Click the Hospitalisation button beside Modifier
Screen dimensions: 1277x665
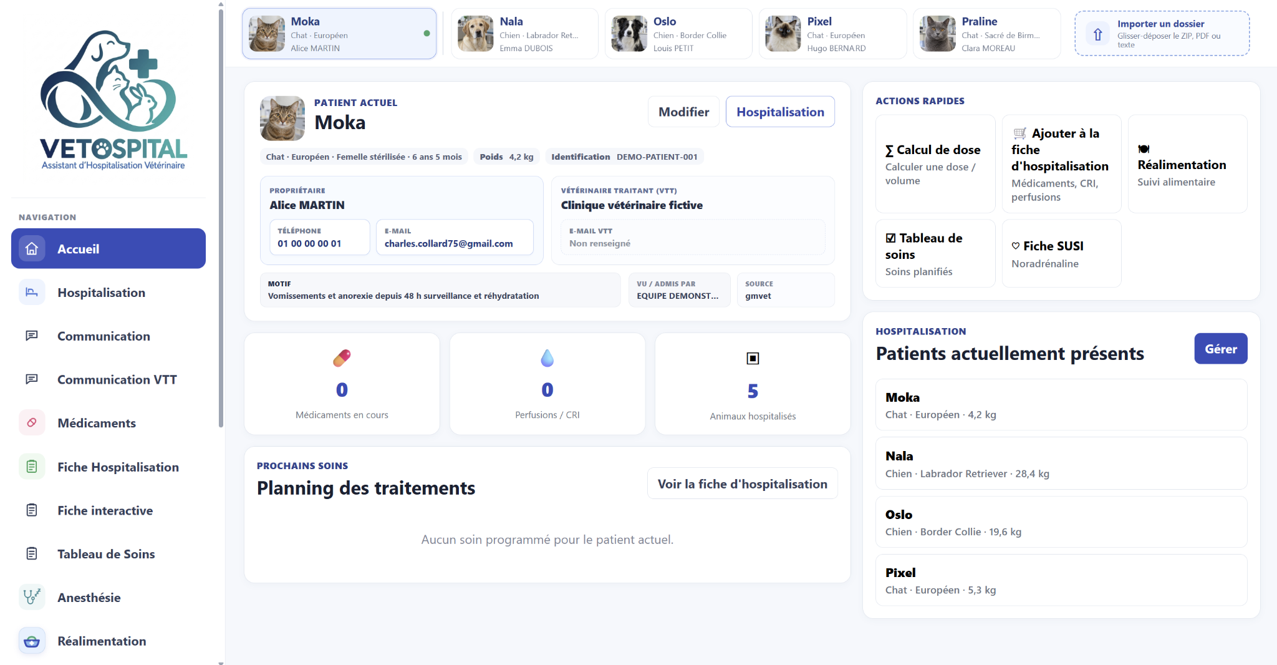point(780,112)
